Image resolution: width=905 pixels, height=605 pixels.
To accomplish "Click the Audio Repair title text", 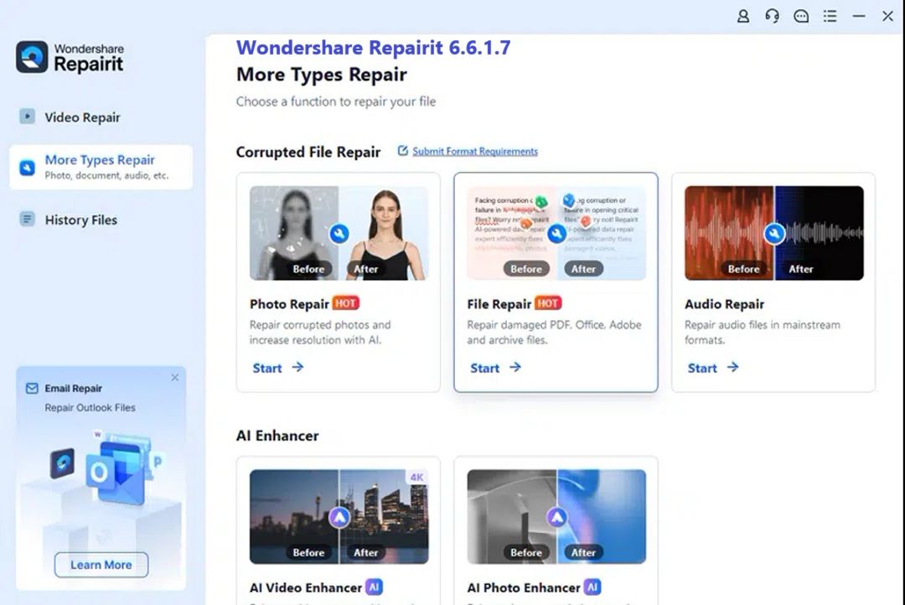I will click(724, 303).
